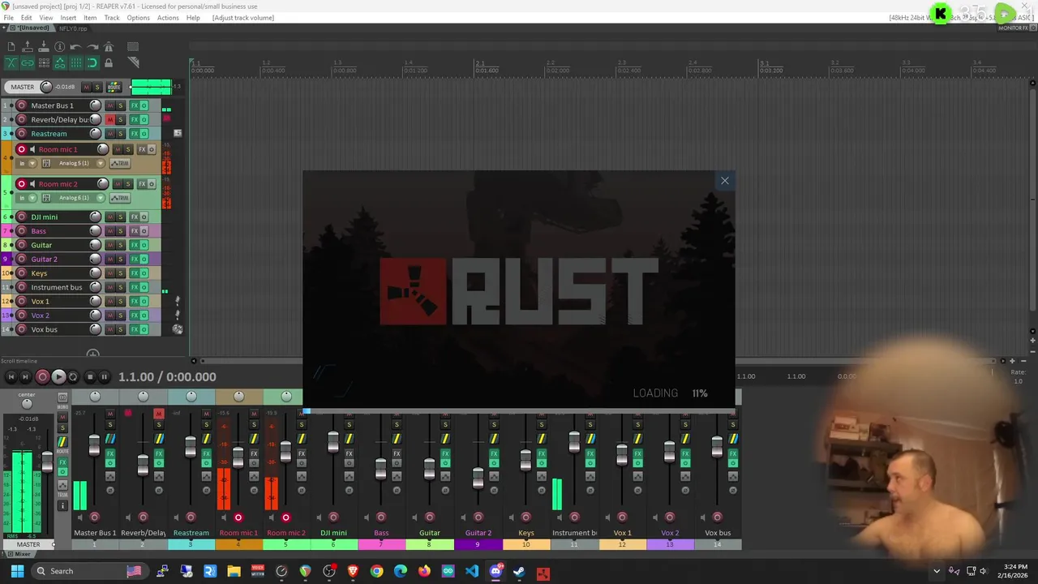Toggle the master MONO button in mixer
Viewport: 1038px width, 584px height.
click(62, 397)
